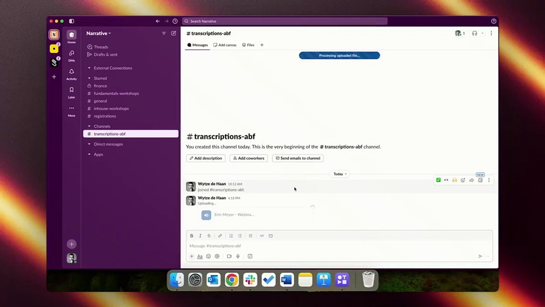The image size is (545, 307).
Task: Open the emoji picker in composer
Action: coord(209,256)
